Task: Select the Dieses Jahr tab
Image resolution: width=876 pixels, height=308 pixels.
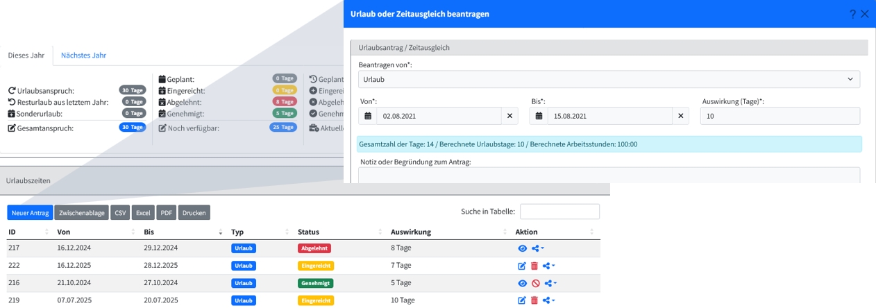Action: coord(26,55)
